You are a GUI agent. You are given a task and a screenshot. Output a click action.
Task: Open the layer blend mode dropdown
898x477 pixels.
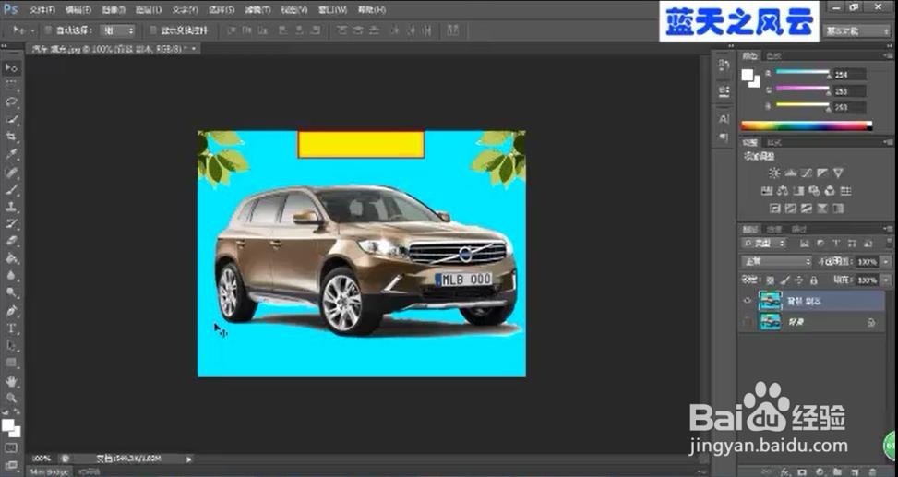coord(777,262)
